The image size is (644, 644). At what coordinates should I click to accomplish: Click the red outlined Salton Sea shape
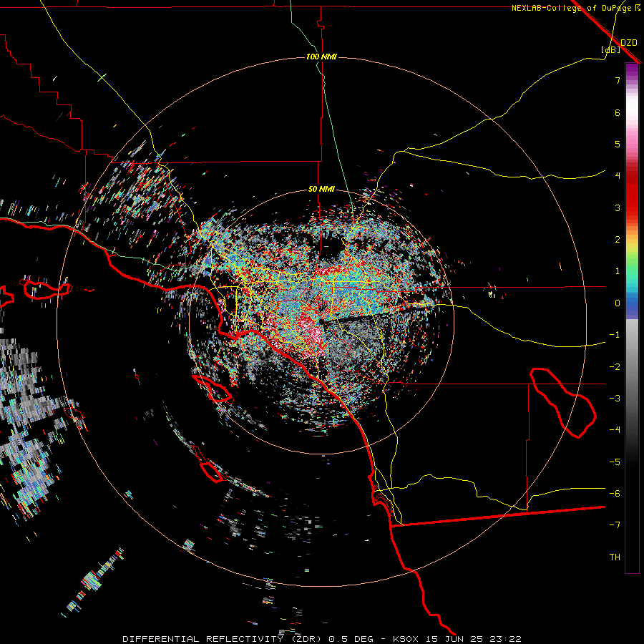[562, 403]
